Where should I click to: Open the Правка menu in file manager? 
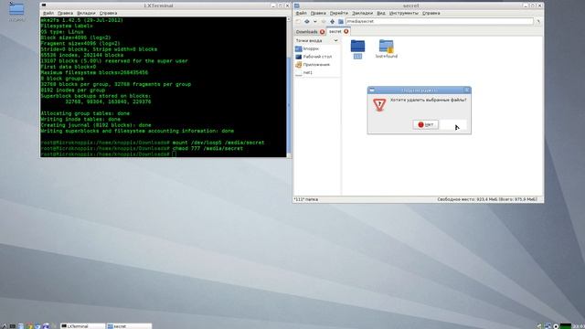point(318,13)
